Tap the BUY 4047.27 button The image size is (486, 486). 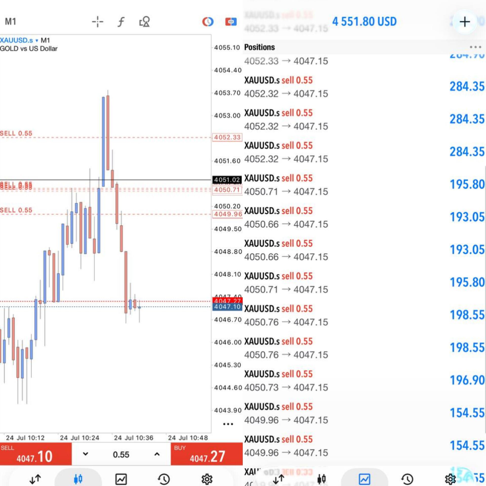click(x=207, y=454)
